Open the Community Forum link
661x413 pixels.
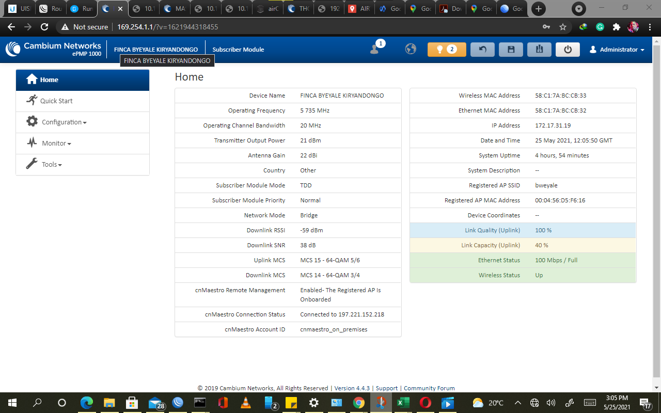tap(429, 388)
